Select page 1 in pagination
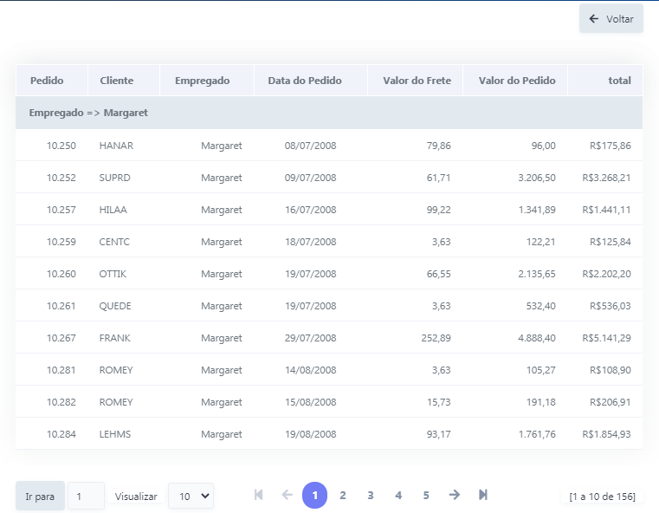 click(x=315, y=496)
